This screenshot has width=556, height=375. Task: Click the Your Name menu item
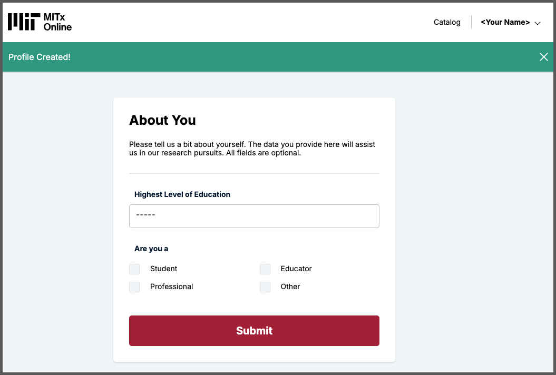click(505, 22)
